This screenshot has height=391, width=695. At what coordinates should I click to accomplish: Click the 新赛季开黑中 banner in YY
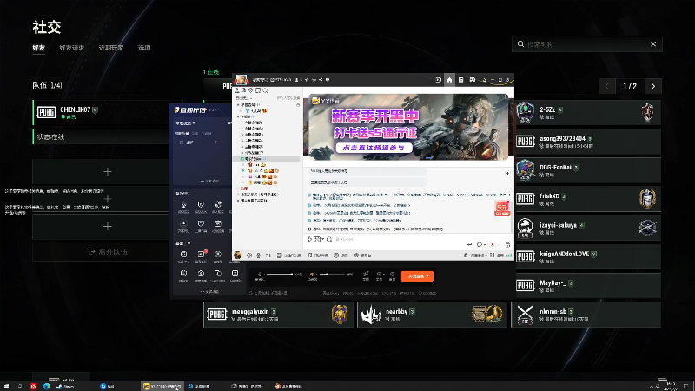pyautogui.click(x=408, y=126)
